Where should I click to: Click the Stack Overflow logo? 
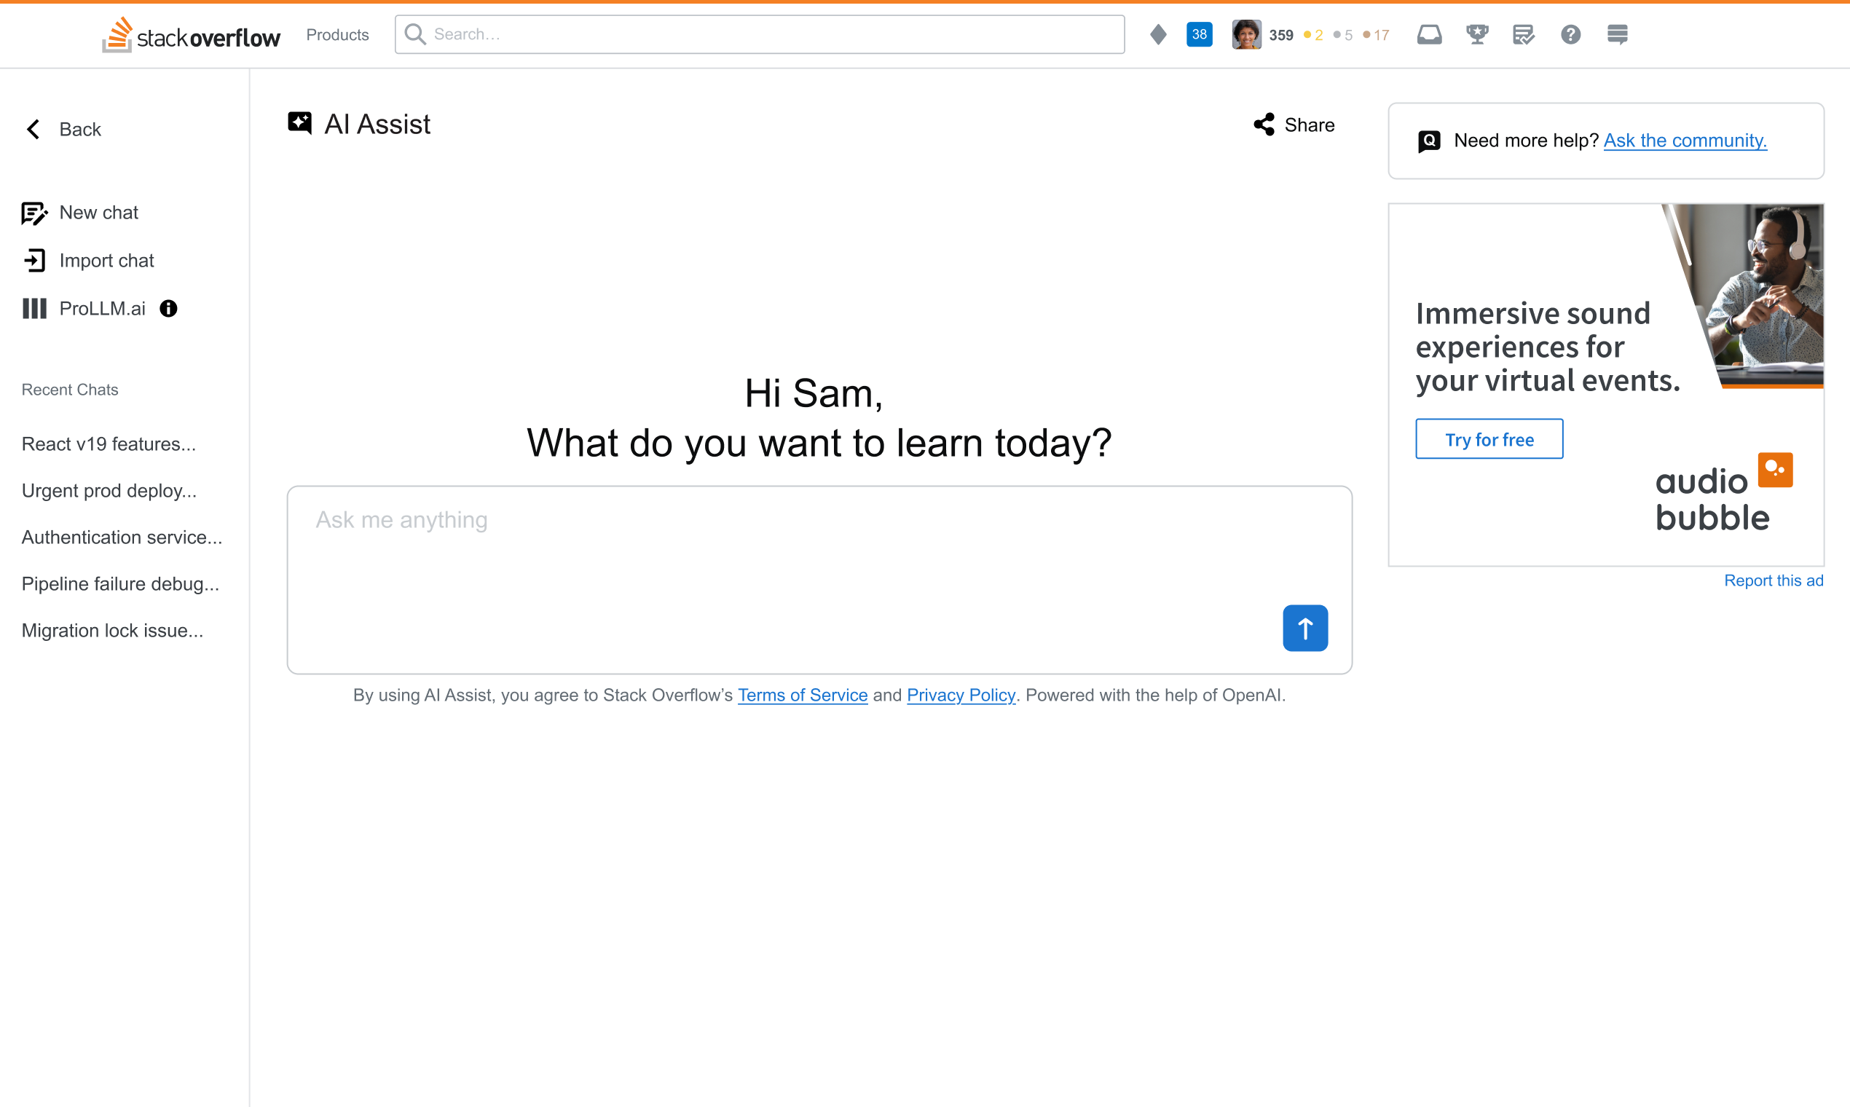[190, 34]
